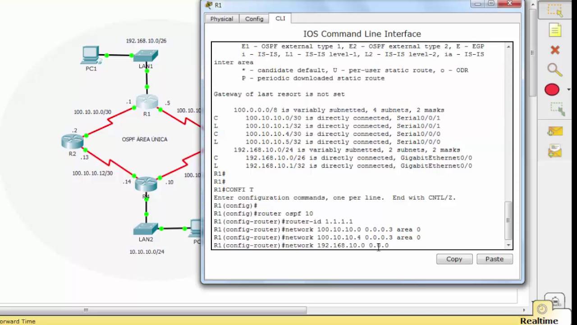Click the Paste button
This screenshot has width=577, height=325.
coord(495,259)
